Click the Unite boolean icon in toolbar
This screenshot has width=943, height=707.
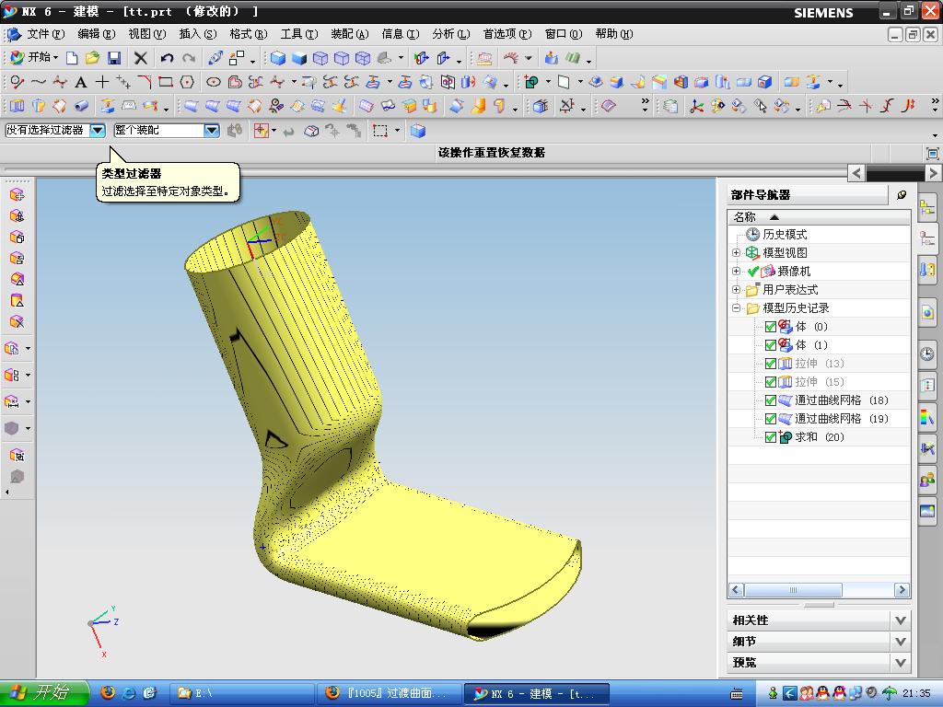click(531, 82)
